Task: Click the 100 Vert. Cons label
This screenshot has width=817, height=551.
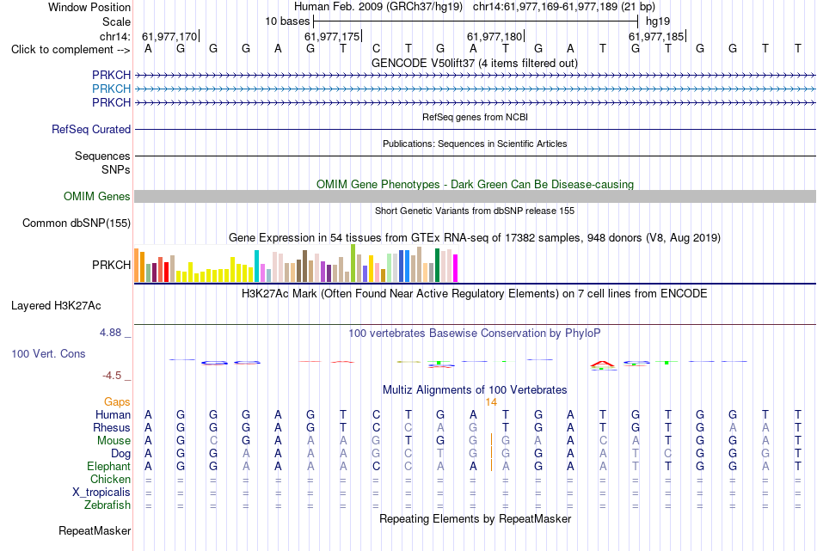Action: pyautogui.click(x=48, y=353)
